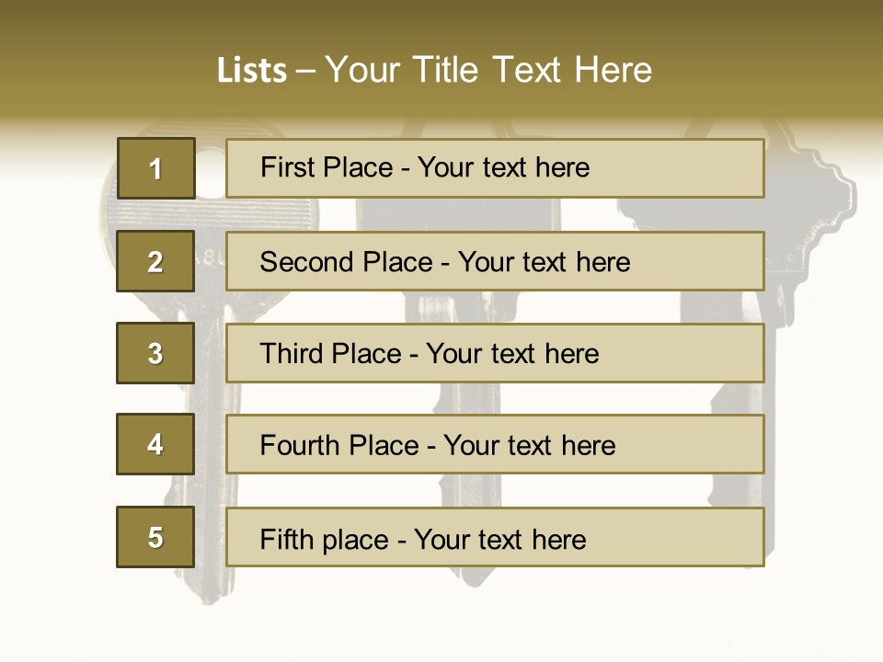Select the number 2 box
The height and width of the screenshot is (662, 883).
(x=155, y=261)
